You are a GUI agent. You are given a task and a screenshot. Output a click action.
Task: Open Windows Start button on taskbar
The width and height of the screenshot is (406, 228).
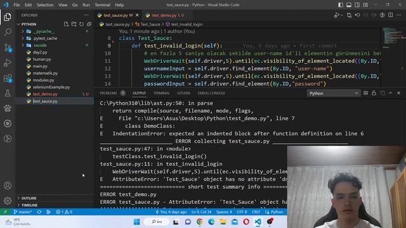click(137, 222)
